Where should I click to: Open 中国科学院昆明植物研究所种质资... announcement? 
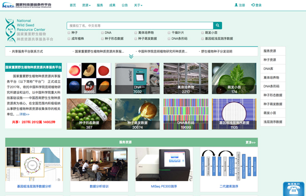[163, 52]
